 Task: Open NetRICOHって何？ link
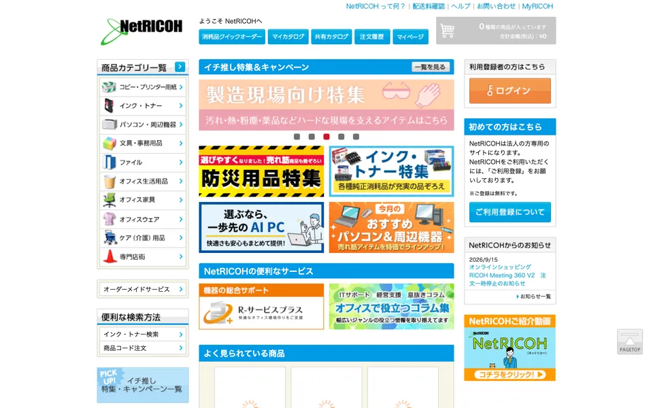point(375,6)
